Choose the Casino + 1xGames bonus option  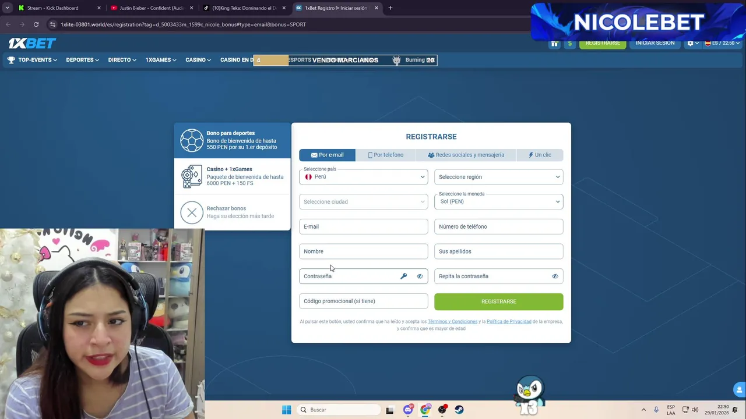coord(232,176)
